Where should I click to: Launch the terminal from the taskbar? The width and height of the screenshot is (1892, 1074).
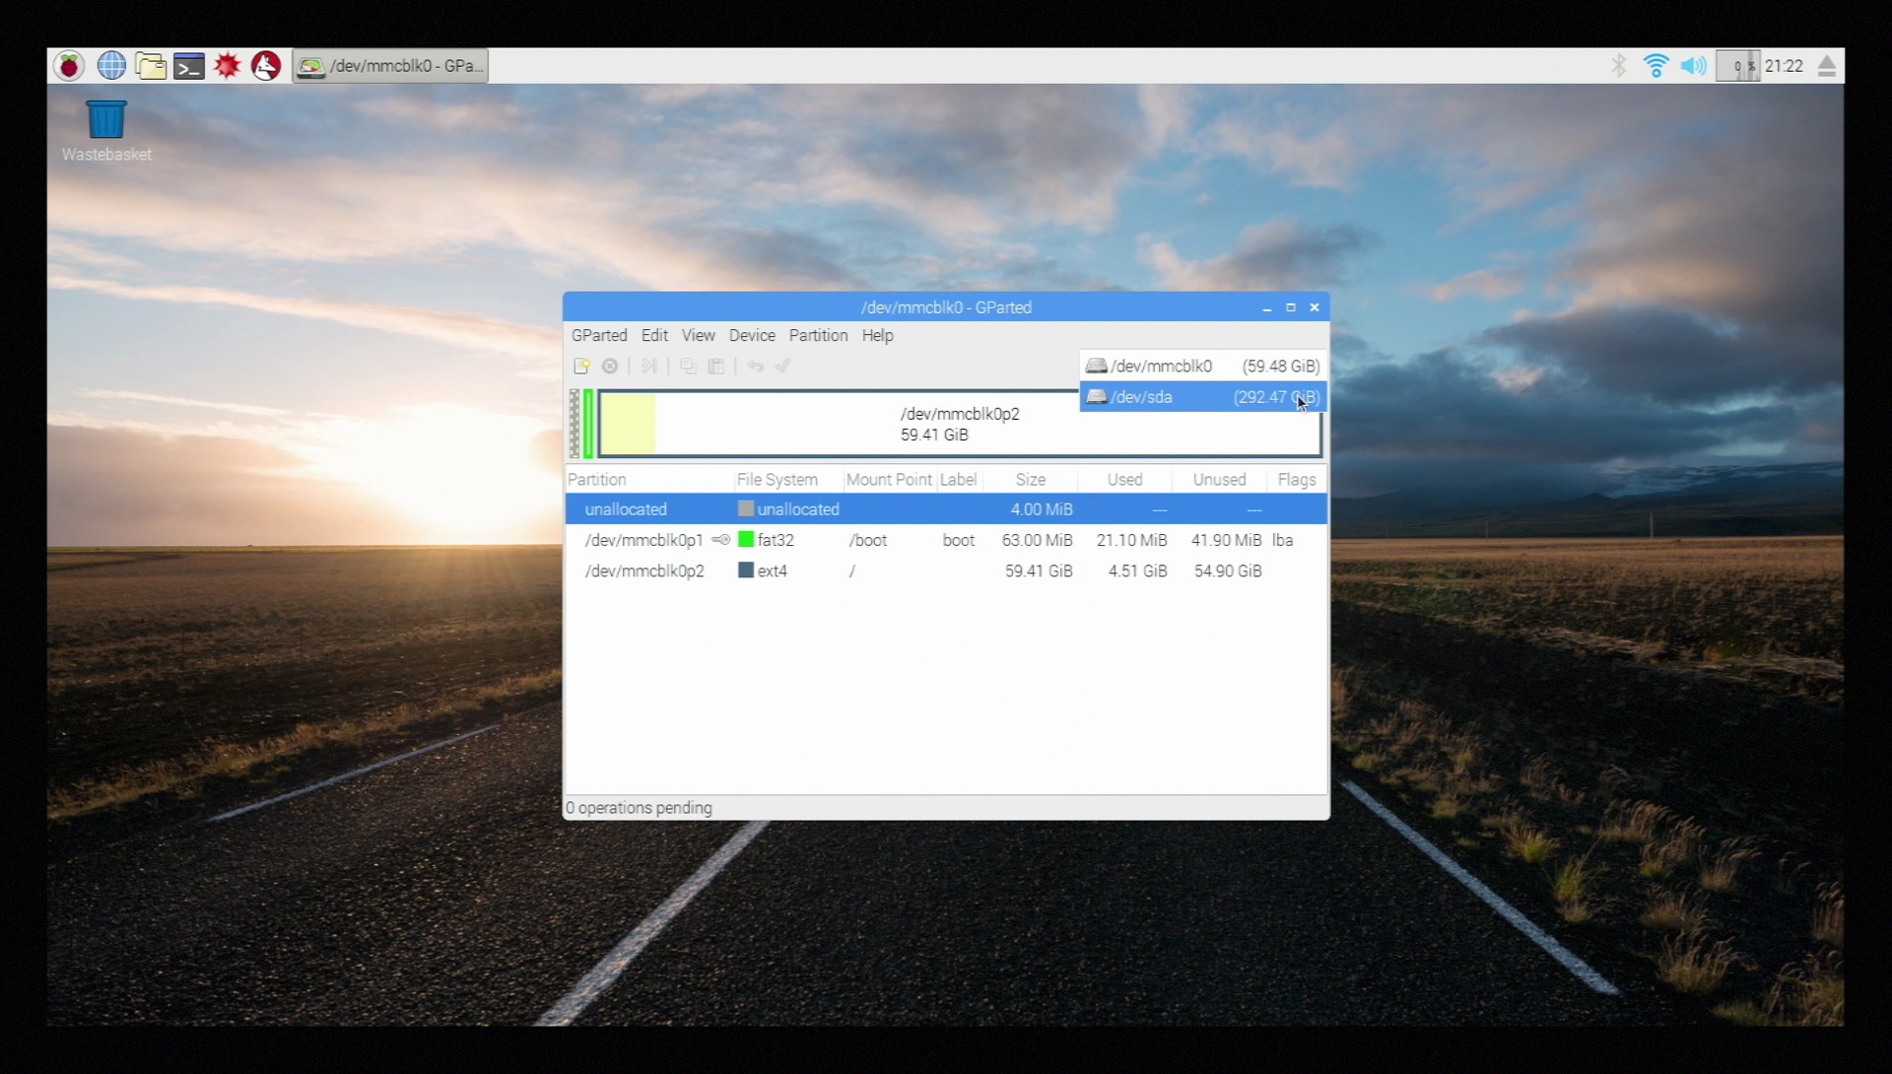pyautogui.click(x=188, y=66)
